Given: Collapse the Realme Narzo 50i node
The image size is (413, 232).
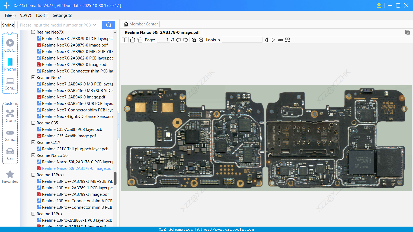Looking at the screenshot, I should coord(33,155).
